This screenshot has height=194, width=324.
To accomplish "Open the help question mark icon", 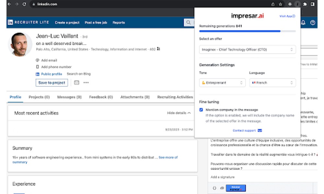I will [313, 23].
